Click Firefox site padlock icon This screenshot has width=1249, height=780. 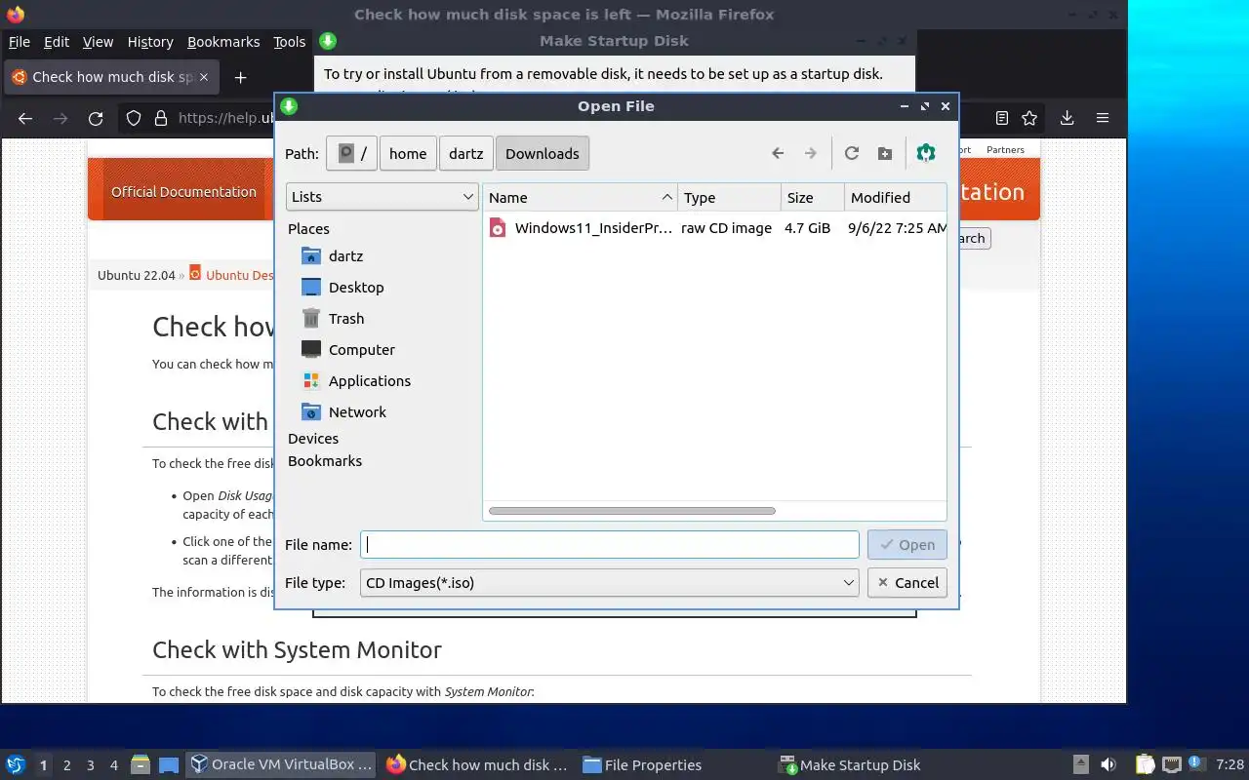161,118
